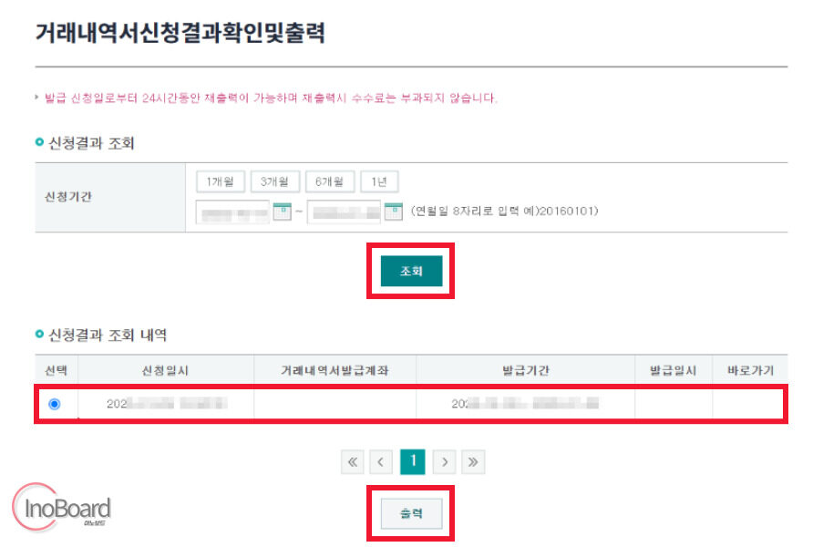Viewport: 813px width, 547px height.
Task: Open the end date calendar icon
Action: [x=394, y=212]
